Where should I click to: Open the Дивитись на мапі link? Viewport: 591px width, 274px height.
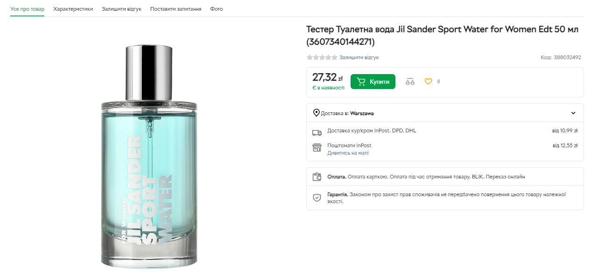[348, 153]
